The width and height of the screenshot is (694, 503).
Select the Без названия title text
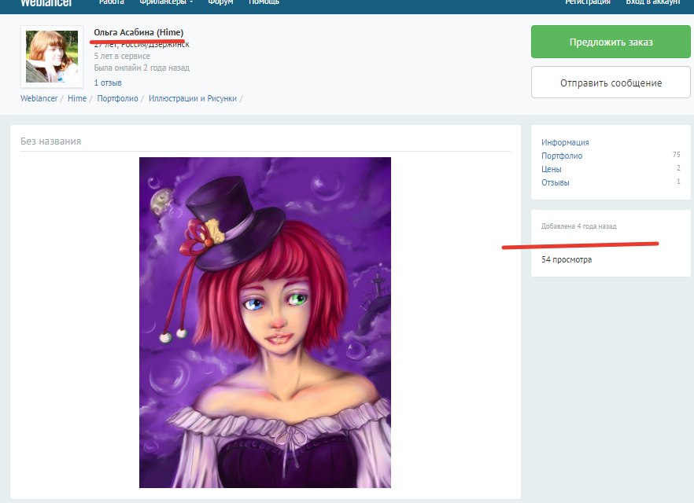coord(51,141)
